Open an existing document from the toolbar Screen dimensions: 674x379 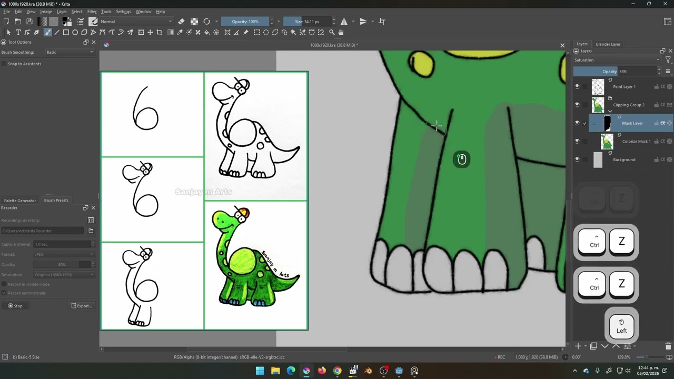[x=18, y=22]
